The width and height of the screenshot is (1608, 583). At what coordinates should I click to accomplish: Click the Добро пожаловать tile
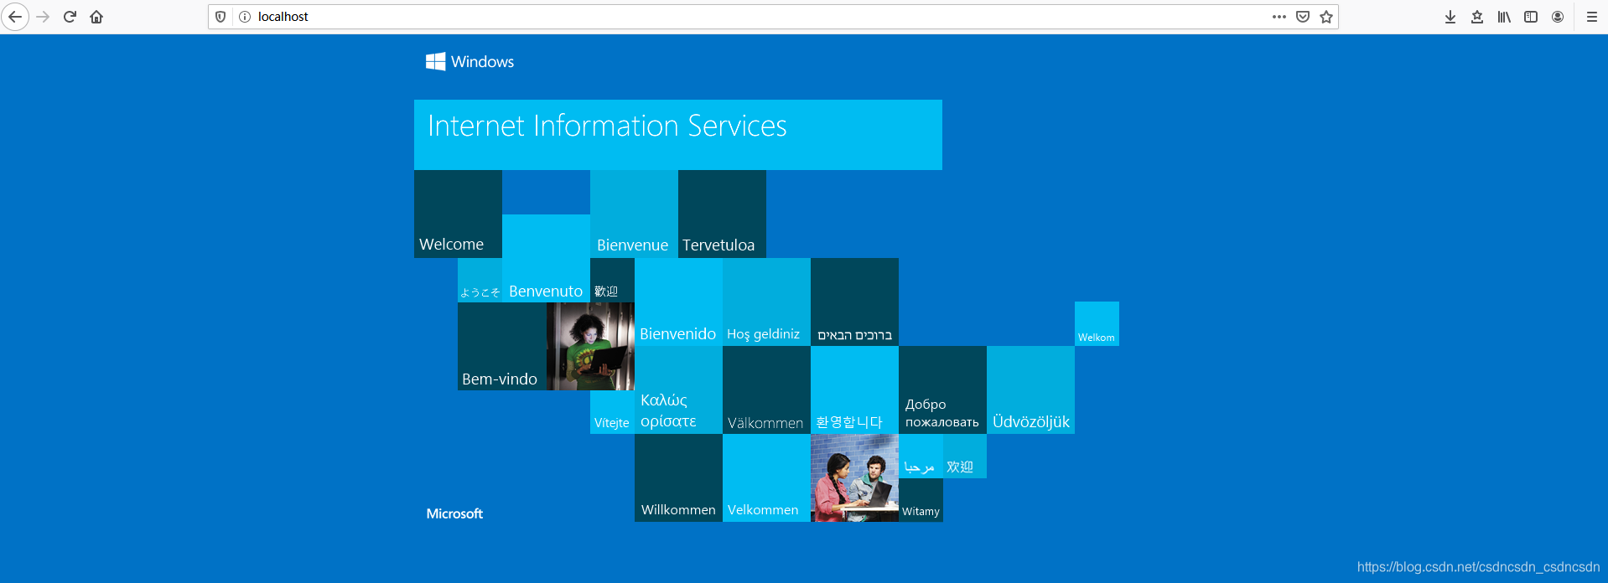point(942,390)
